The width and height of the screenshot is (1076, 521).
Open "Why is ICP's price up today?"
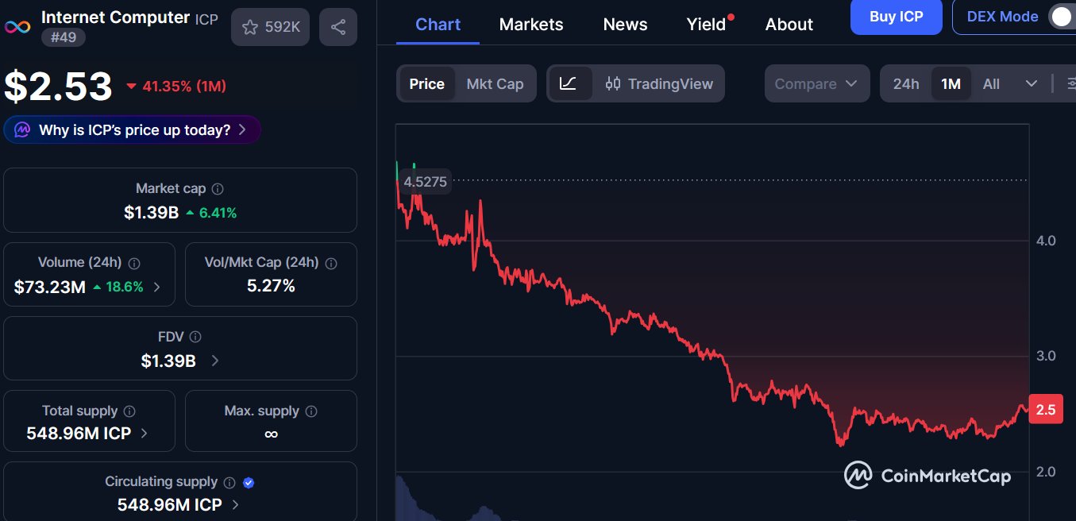133,129
